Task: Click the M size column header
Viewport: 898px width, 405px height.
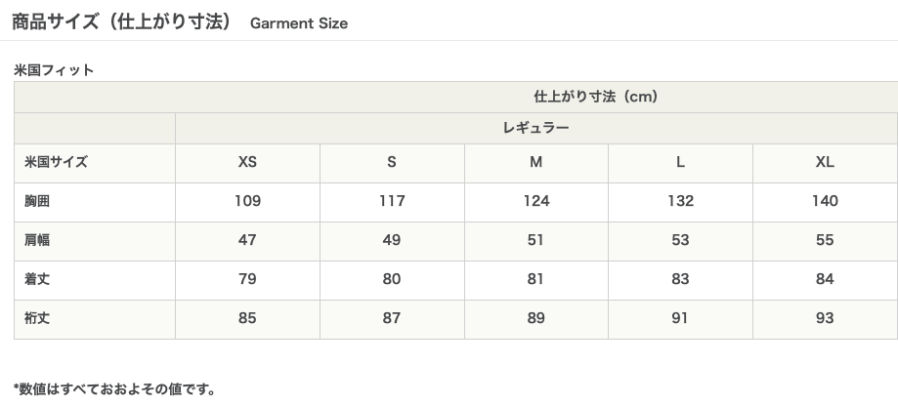Action: coord(535,162)
